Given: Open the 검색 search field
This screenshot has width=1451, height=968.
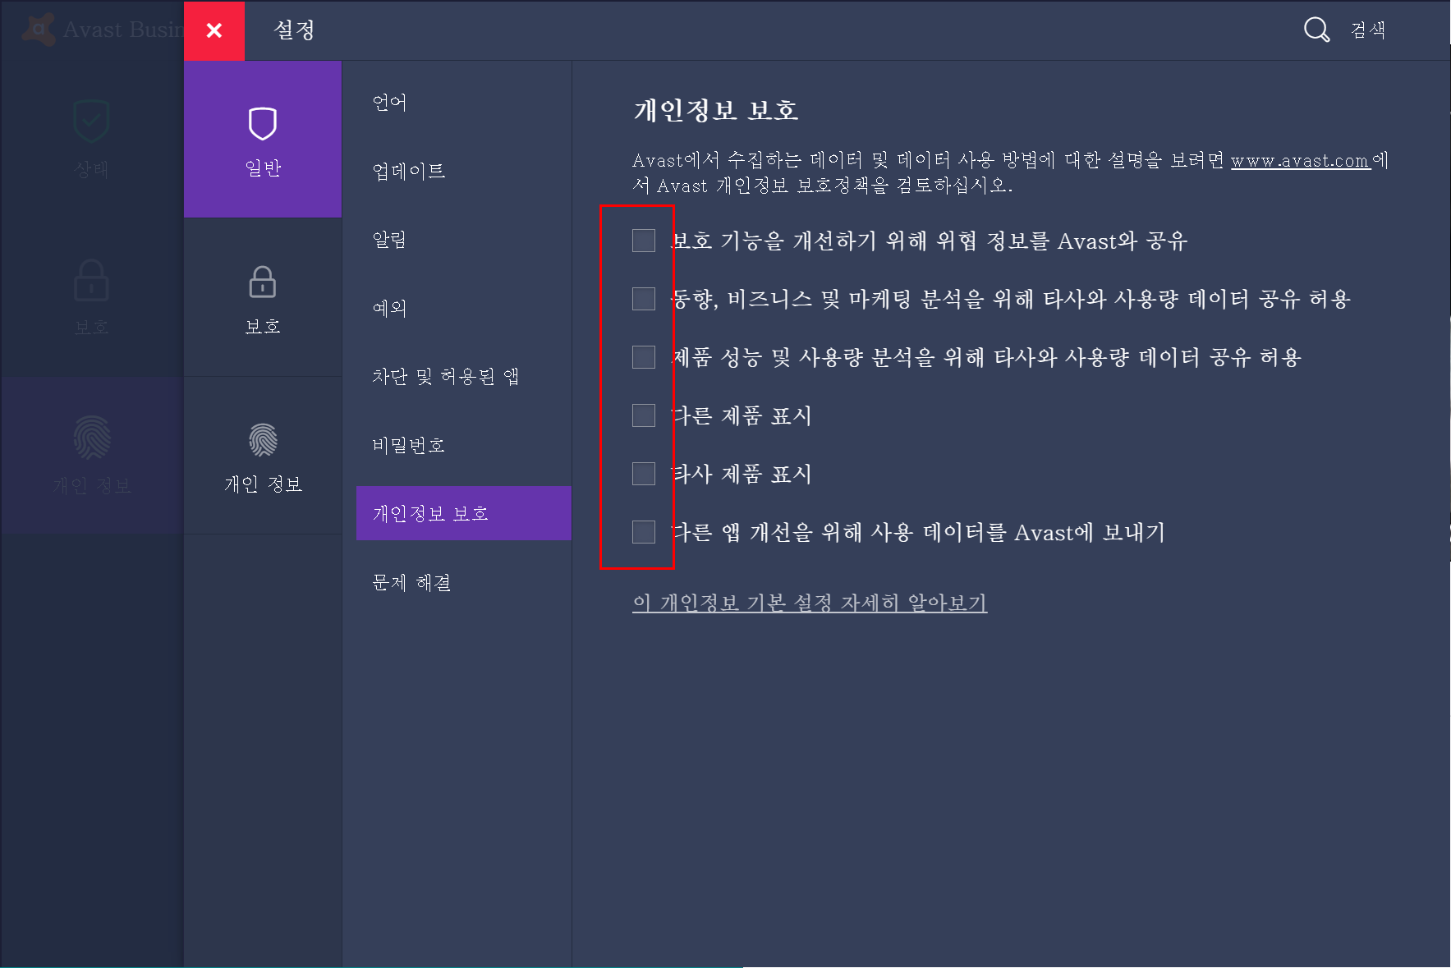Looking at the screenshot, I should (x=1368, y=30).
